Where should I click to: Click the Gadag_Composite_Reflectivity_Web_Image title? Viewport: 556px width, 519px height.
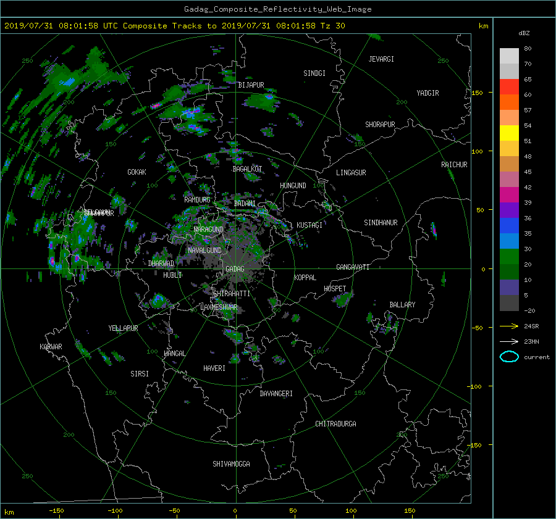click(x=277, y=9)
